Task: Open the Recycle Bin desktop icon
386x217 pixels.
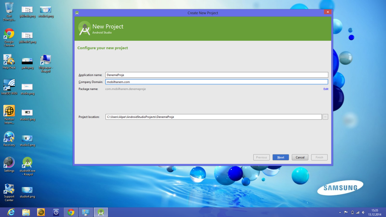Action: 9,8
